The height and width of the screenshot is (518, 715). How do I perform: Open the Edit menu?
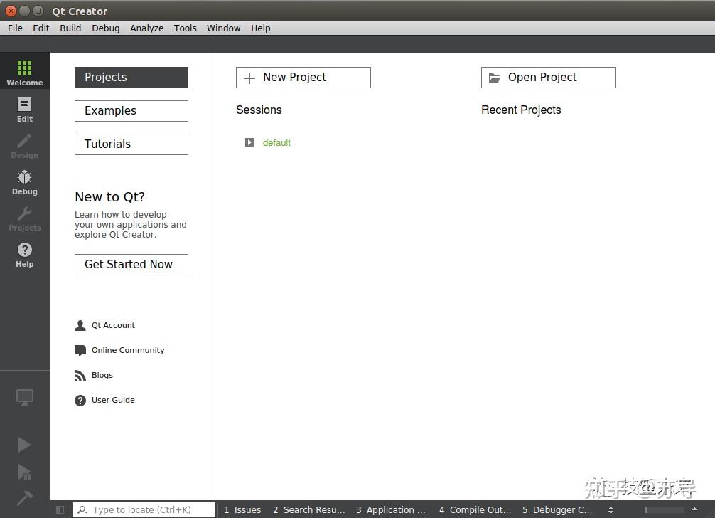41,28
